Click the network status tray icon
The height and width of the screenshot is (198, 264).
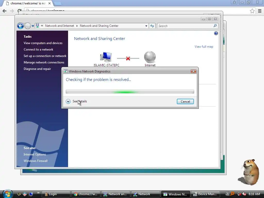(x=239, y=194)
